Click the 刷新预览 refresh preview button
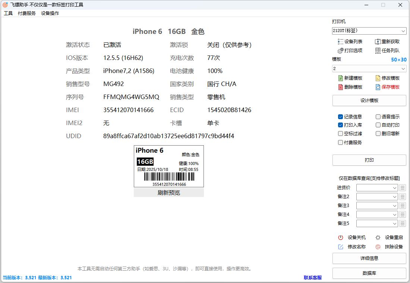This screenshot has height=283, width=410. click(x=168, y=193)
